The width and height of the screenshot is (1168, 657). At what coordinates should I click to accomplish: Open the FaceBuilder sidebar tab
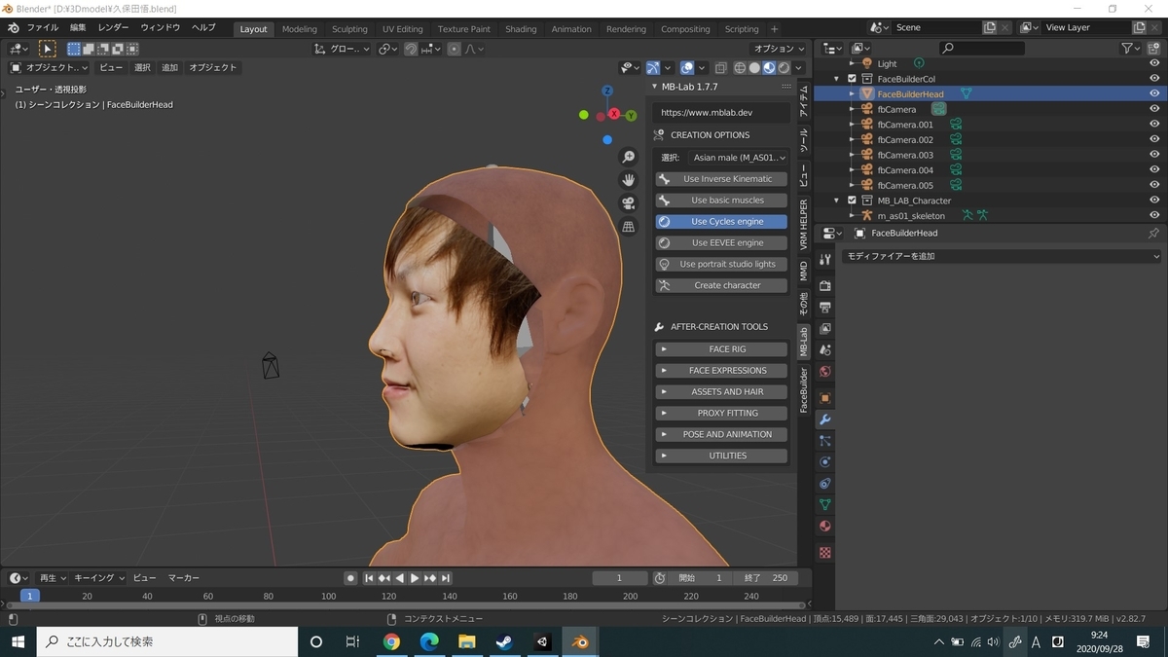click(804, 390)
